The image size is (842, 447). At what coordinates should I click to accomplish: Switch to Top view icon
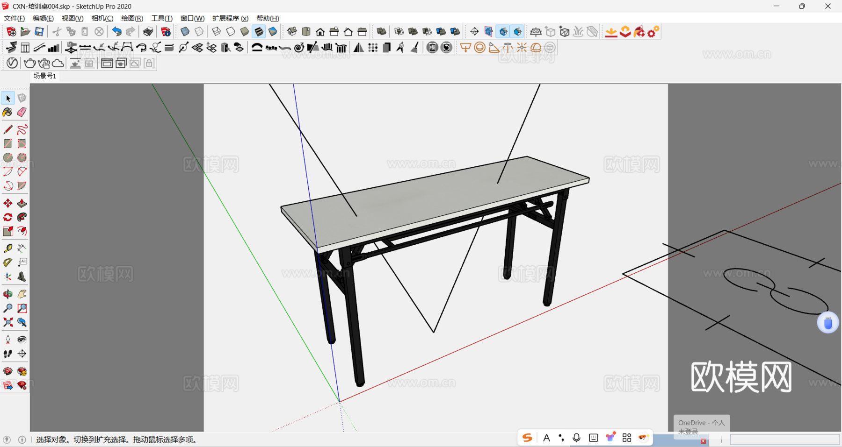306,32
